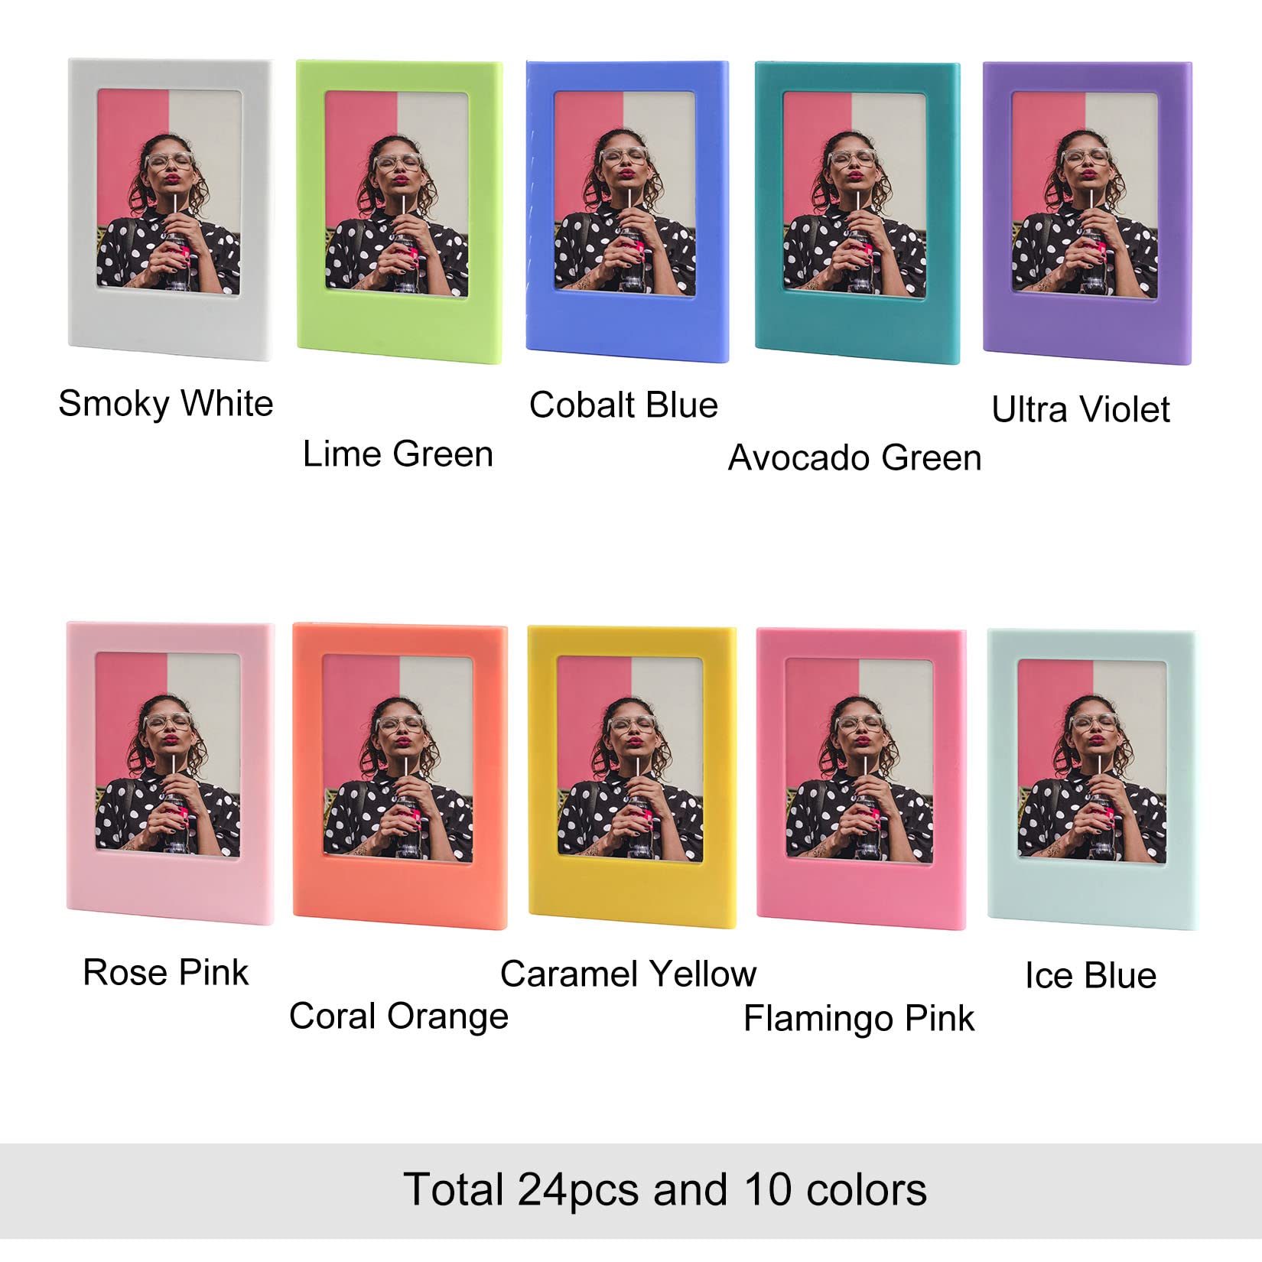Click the Caramel Yellow label
The width and height of the screenshot is (1262, 1262).
click(x=628, y=974)
